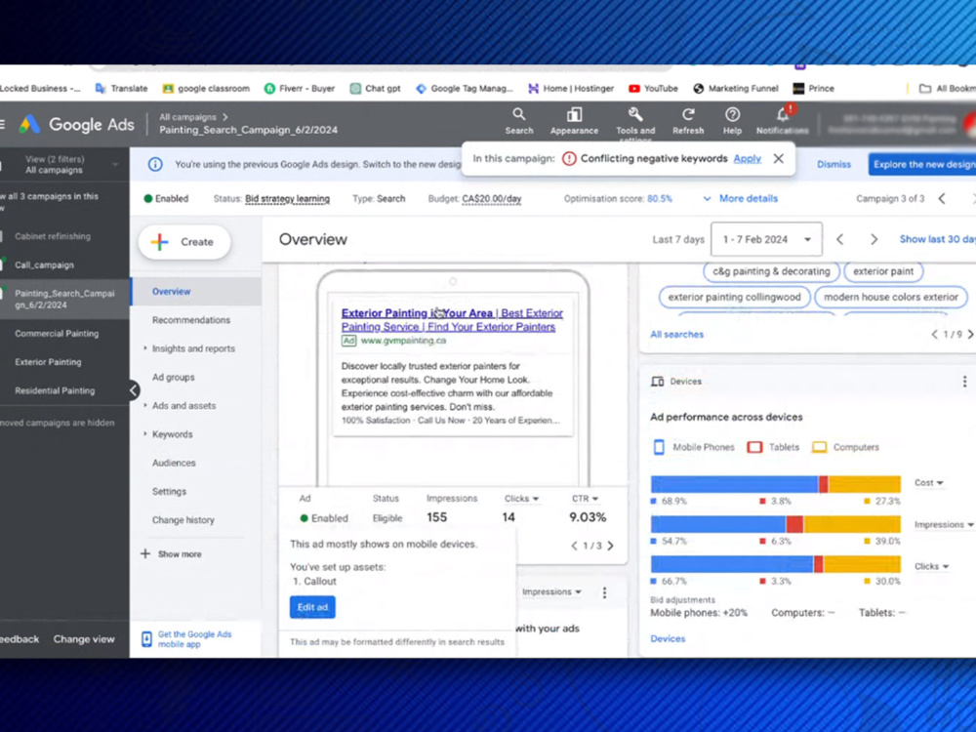Open the Devices link at card bottom
This screenshot has width=976, height=732.
(668, 638)
